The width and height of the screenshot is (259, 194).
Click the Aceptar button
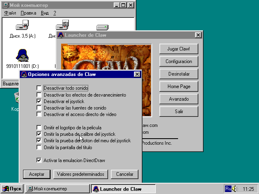pyautogui.click(x=37, y=174)
